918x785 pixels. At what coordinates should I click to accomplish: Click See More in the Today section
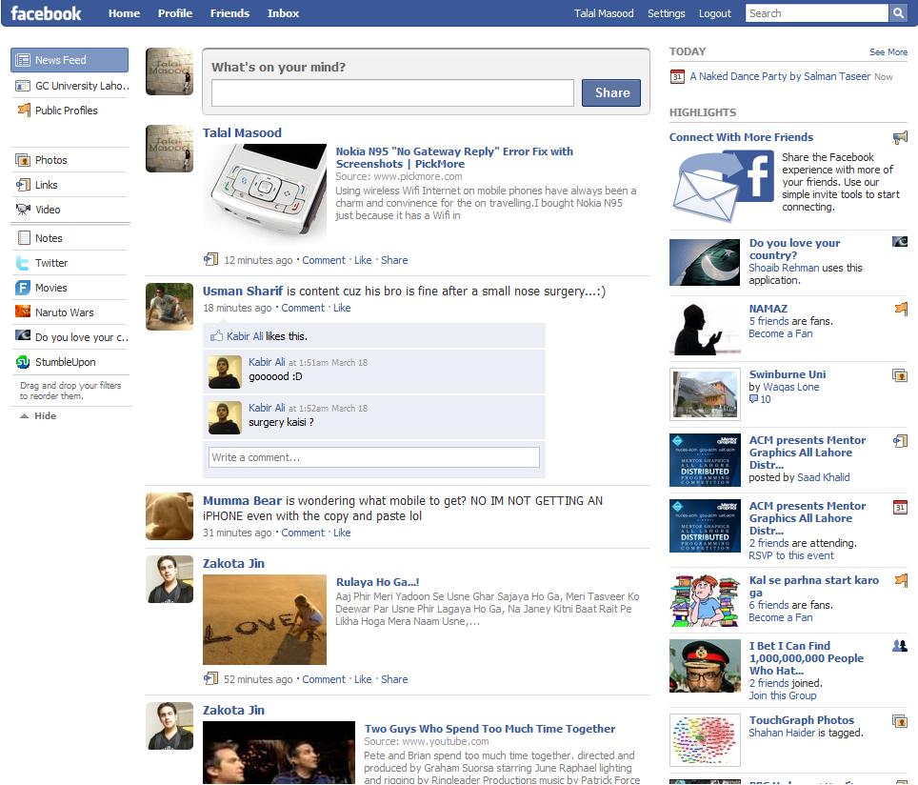pos(888,52)
